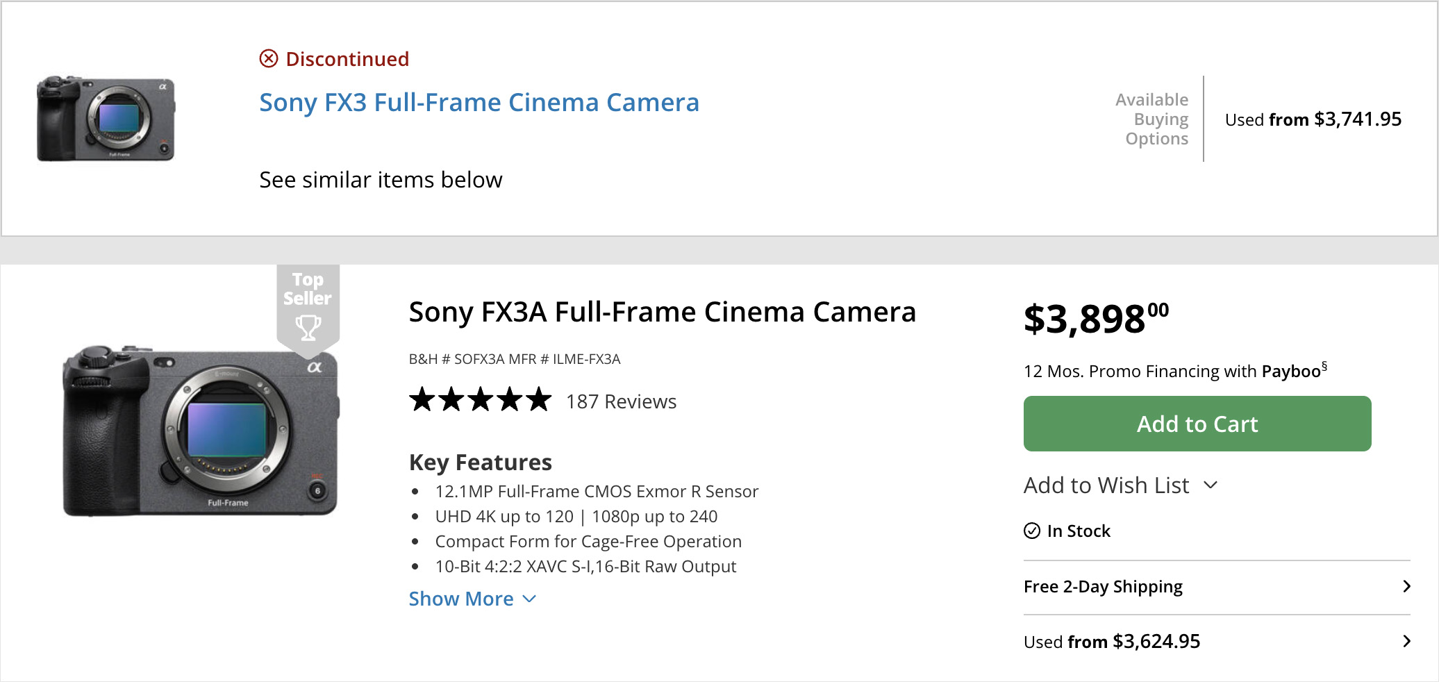The image size is (1439, 682).
Task: Open the Free 2-Day Shipping details
Action: pyautogui.click(x=1103, y=587)
